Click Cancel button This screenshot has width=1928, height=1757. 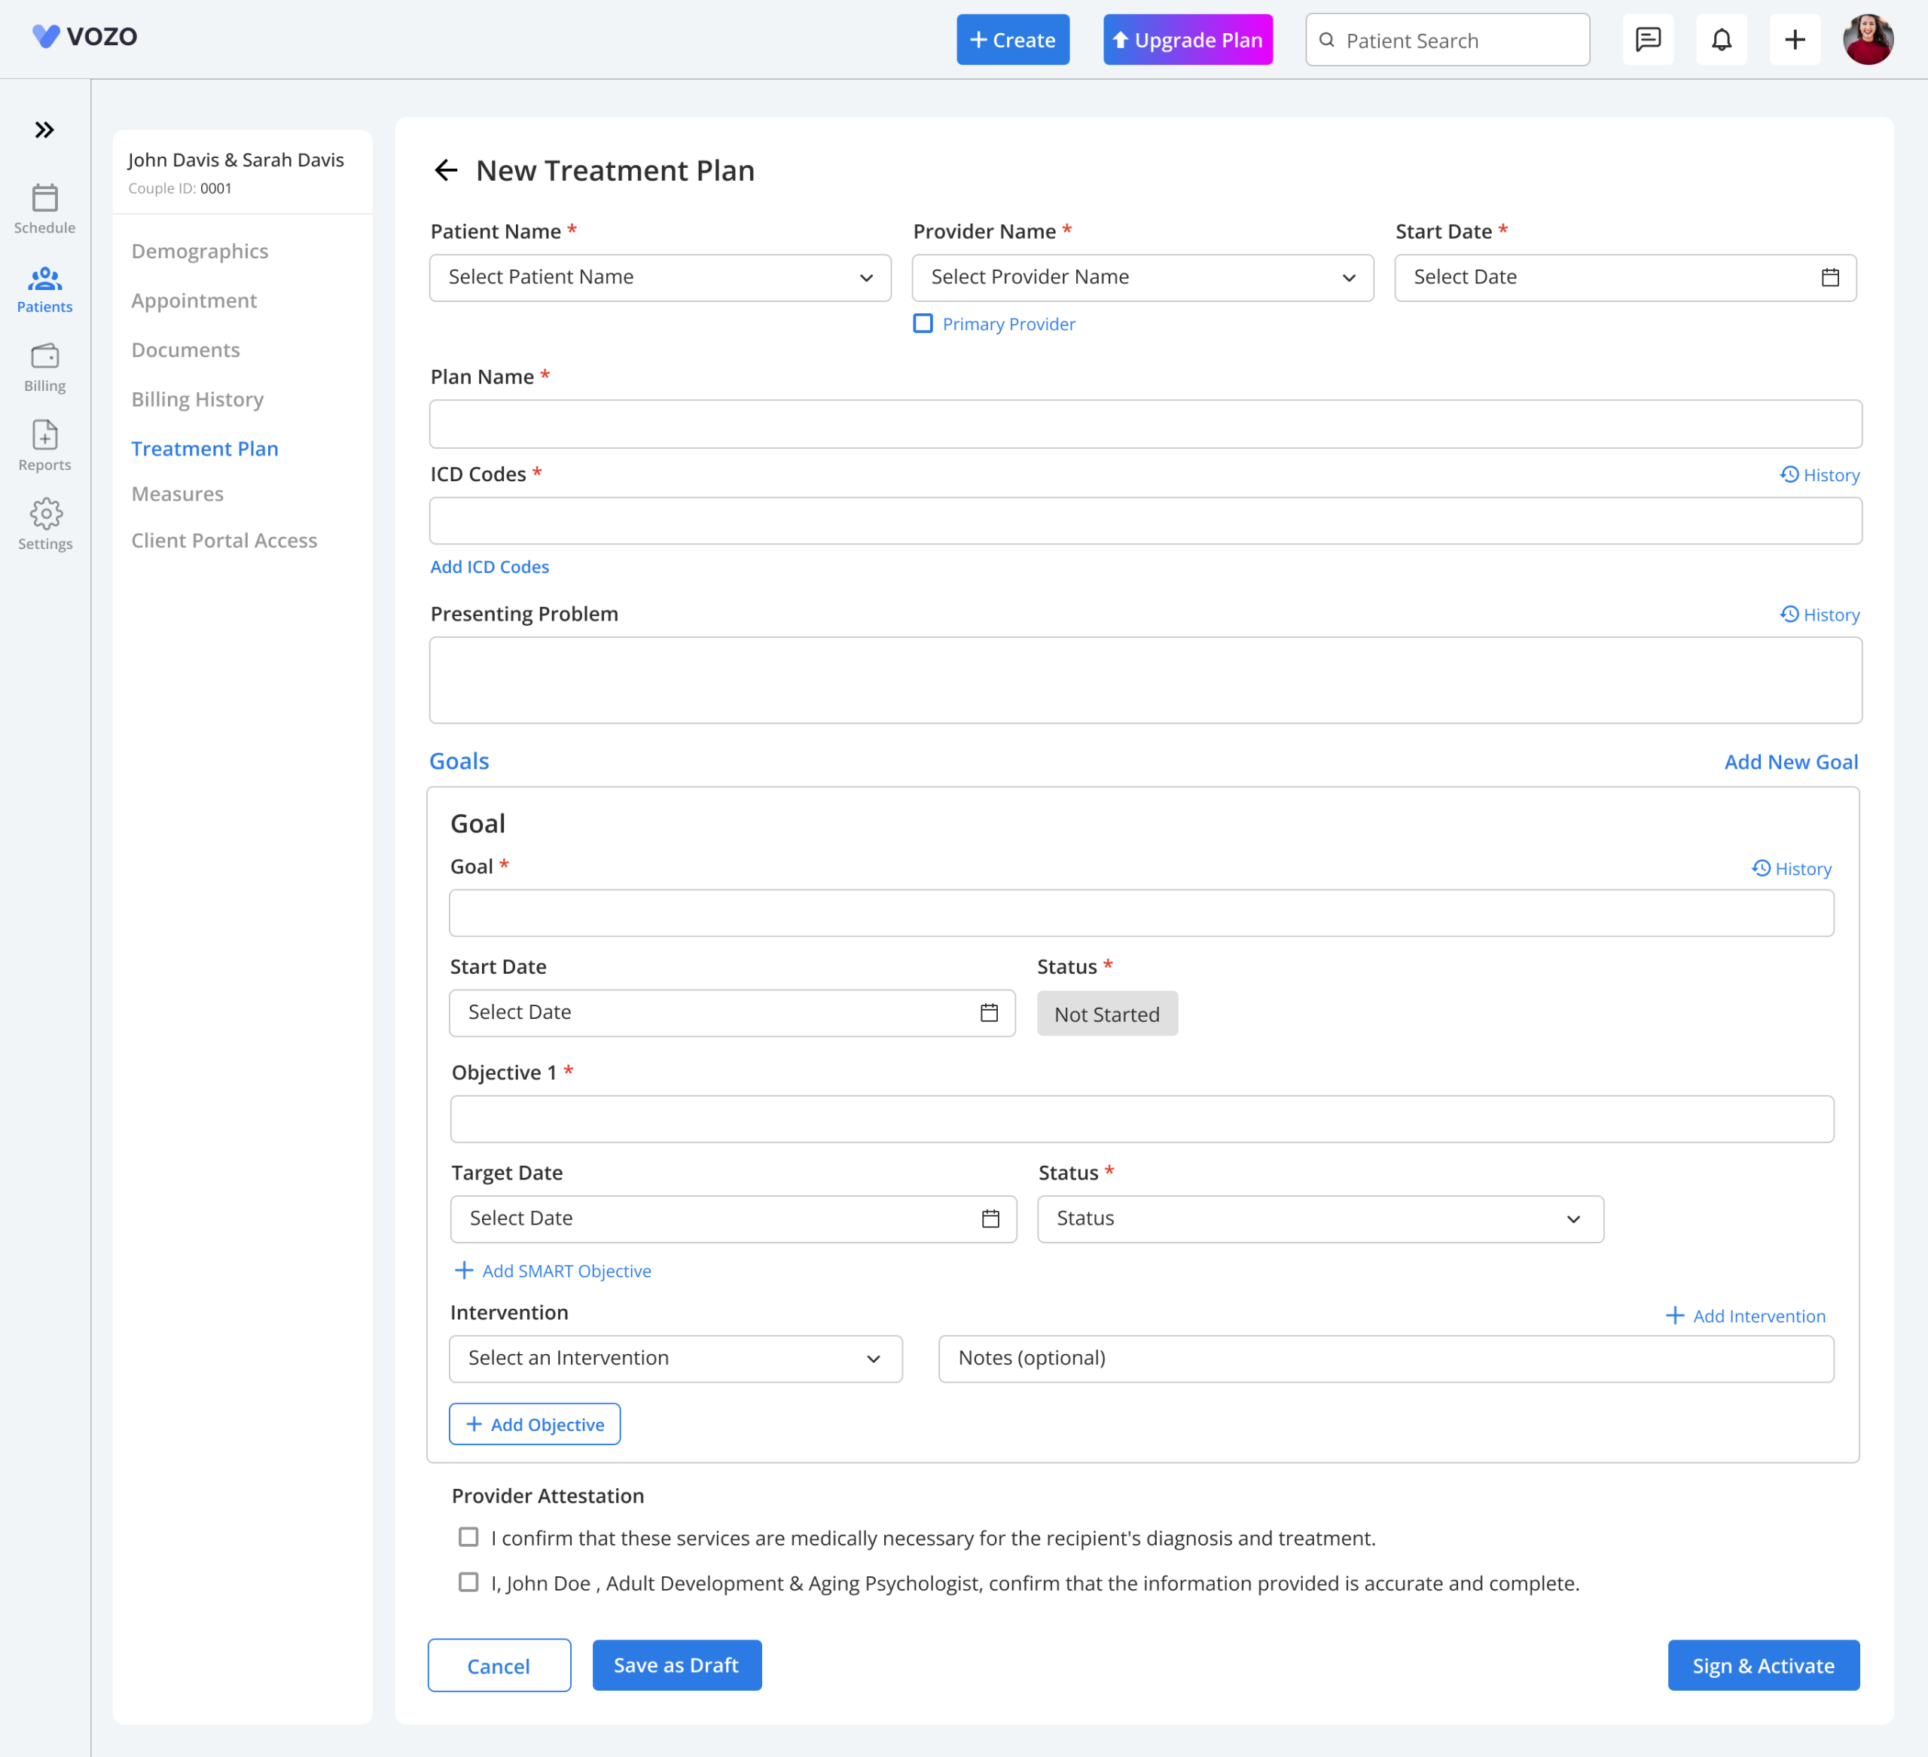pyautogui.click(x=499, y=1665)
